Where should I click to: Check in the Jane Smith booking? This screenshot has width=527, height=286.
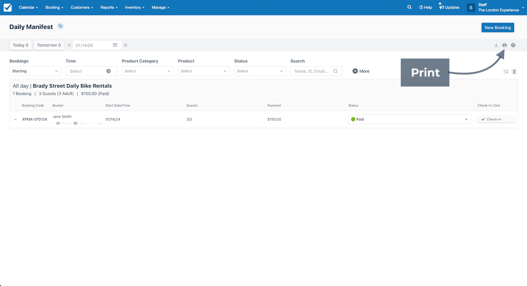pyautogui.click(x=496, y=119)
